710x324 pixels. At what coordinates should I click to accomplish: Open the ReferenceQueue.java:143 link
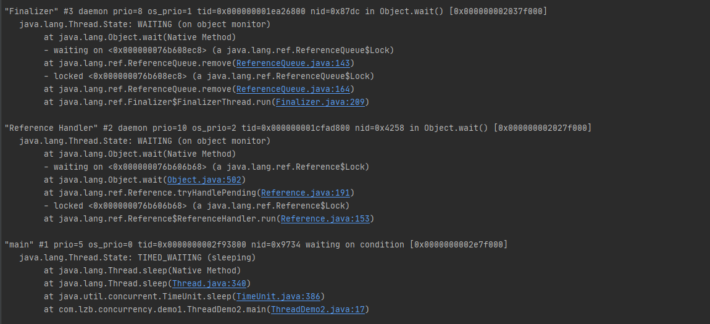click(293, 64)
